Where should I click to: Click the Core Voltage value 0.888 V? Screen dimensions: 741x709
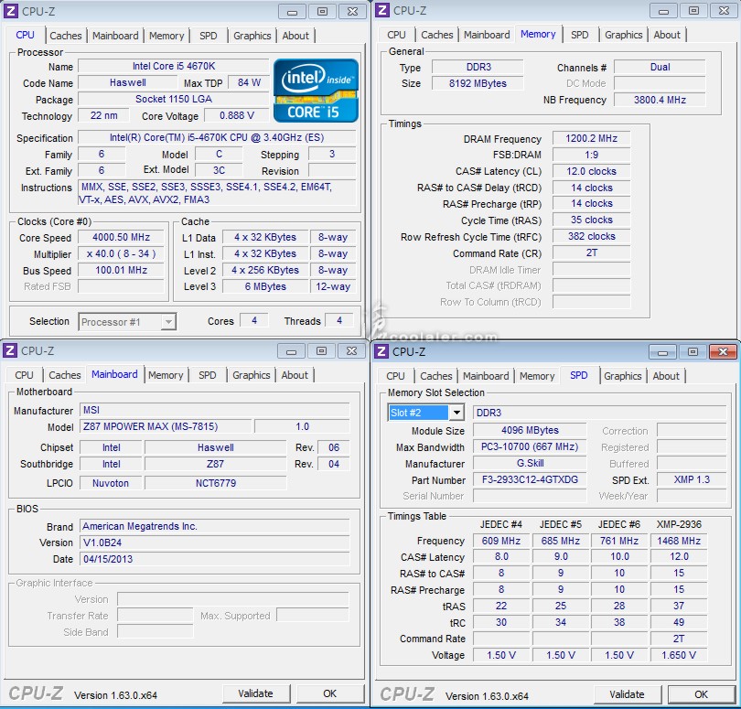[237, 115]
